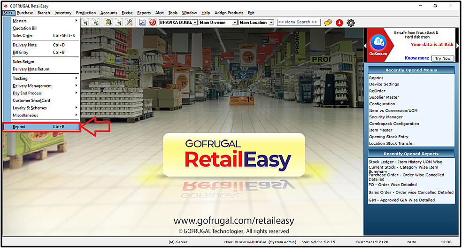Image resolution: width=462 pixels, height=248 pixels.
Task: Click the red power logout icon
Action: click(x=152, y=23)
